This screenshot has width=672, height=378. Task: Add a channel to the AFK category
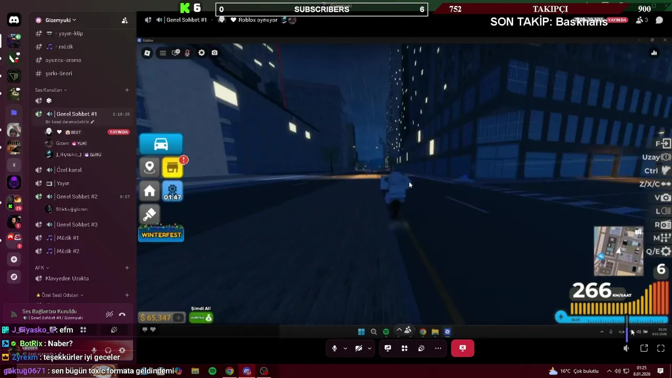click(x=127, y=268)
